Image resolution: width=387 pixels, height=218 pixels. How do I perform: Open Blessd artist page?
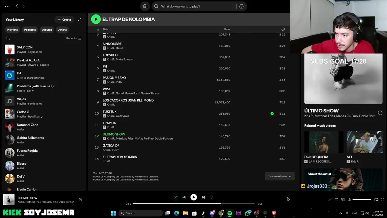pyautogui.click(x=44, y=166)
